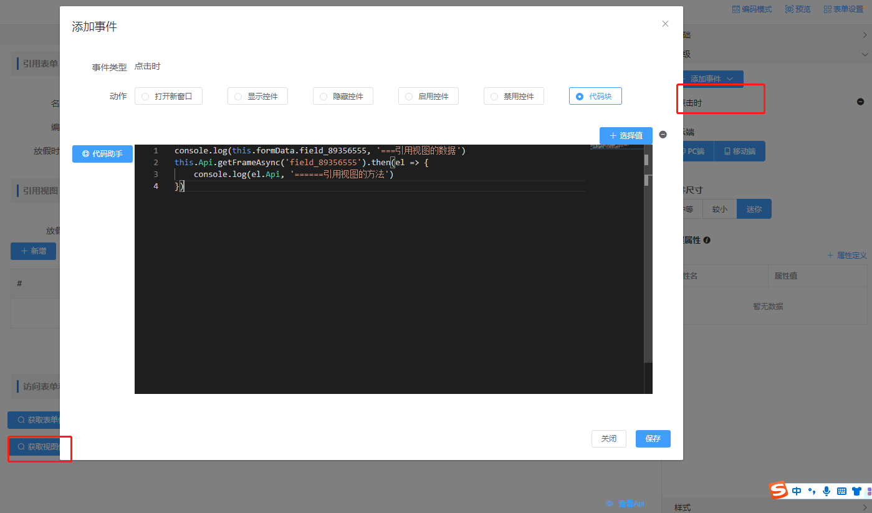
Task: Open 表单设置 in the top bar
Action: (x=843, y=9)
